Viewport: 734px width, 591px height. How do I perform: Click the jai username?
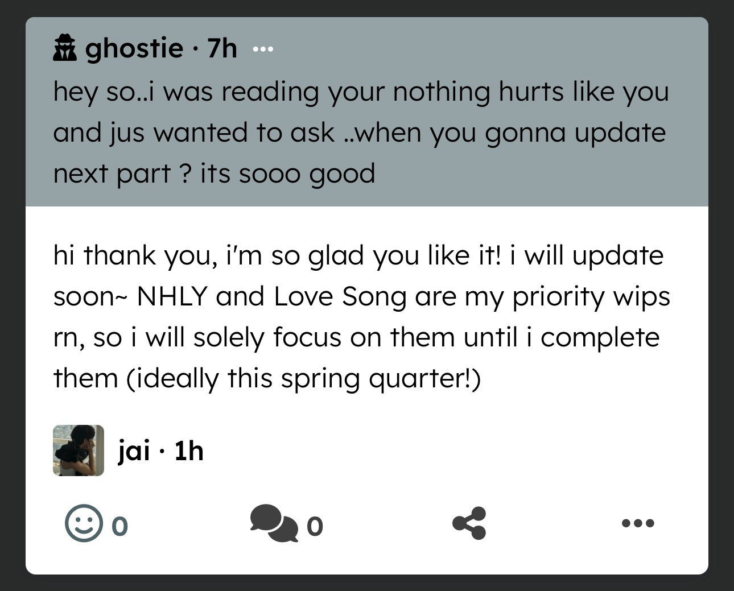pyautogui.click(x=134, y=451)
